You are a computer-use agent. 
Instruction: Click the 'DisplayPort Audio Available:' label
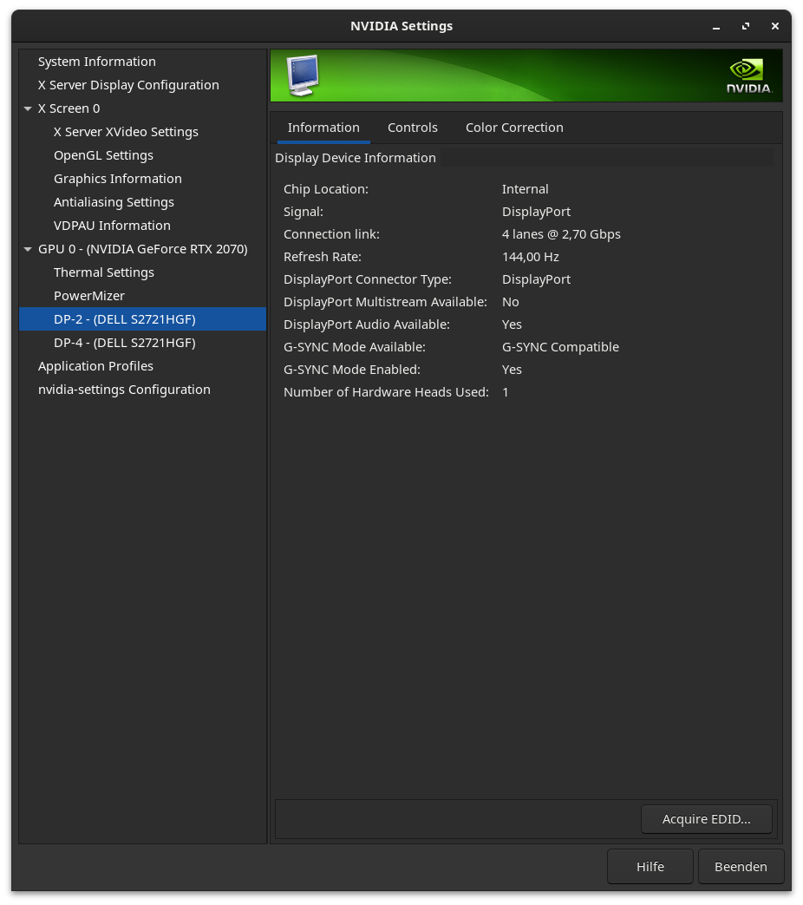coord(366,325)
